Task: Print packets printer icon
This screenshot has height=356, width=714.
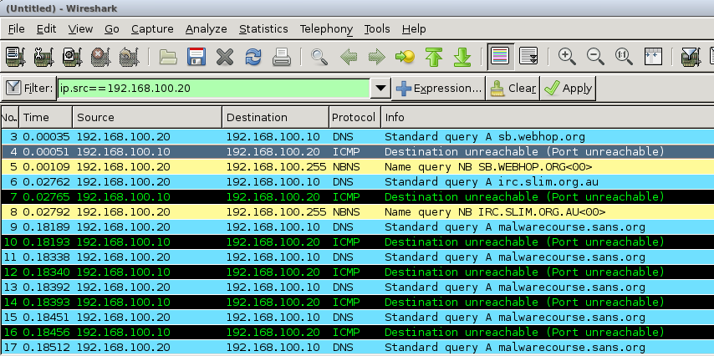Action: 282,57
